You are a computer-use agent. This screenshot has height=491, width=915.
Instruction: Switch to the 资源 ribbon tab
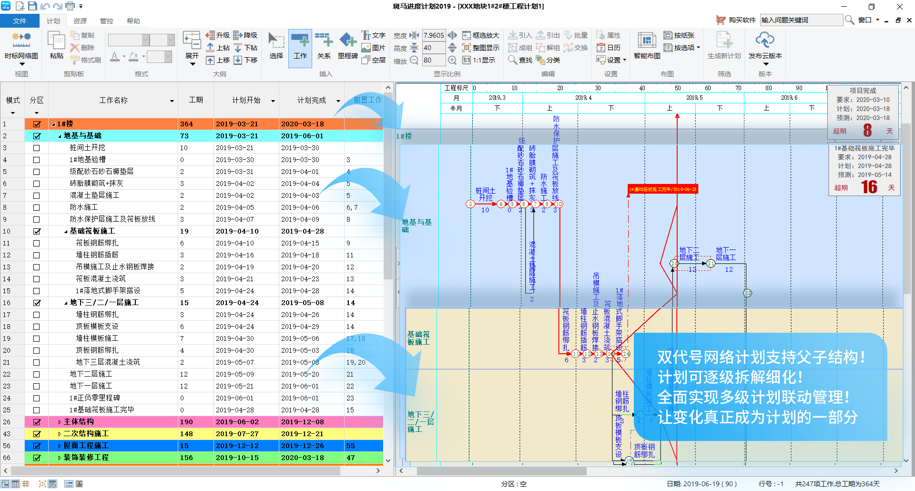click(x=80, y=21)
